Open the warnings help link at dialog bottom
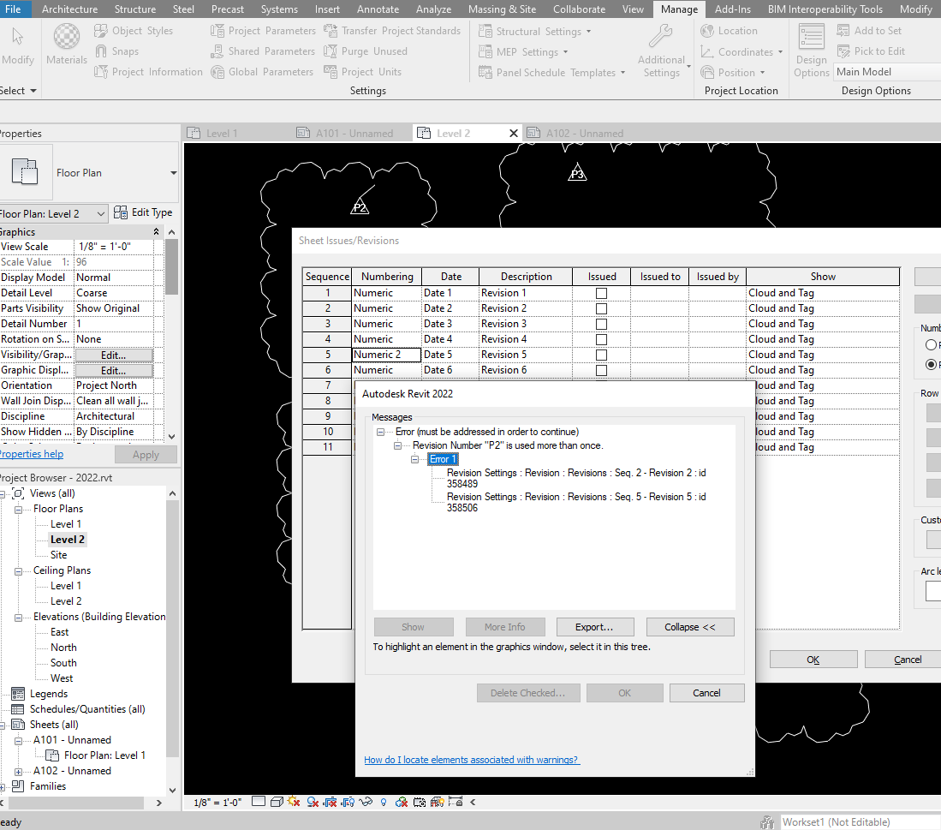This screenshot has height=830, width=941. click(x=472, y=760)
